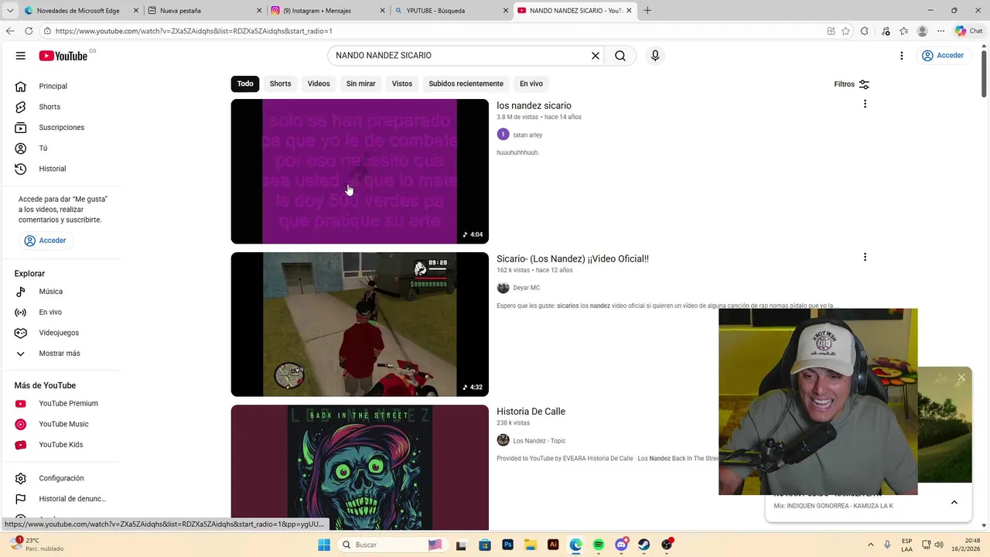Open more options for los nandez sicario
The image size is (990, 557).
pos(865,104)
